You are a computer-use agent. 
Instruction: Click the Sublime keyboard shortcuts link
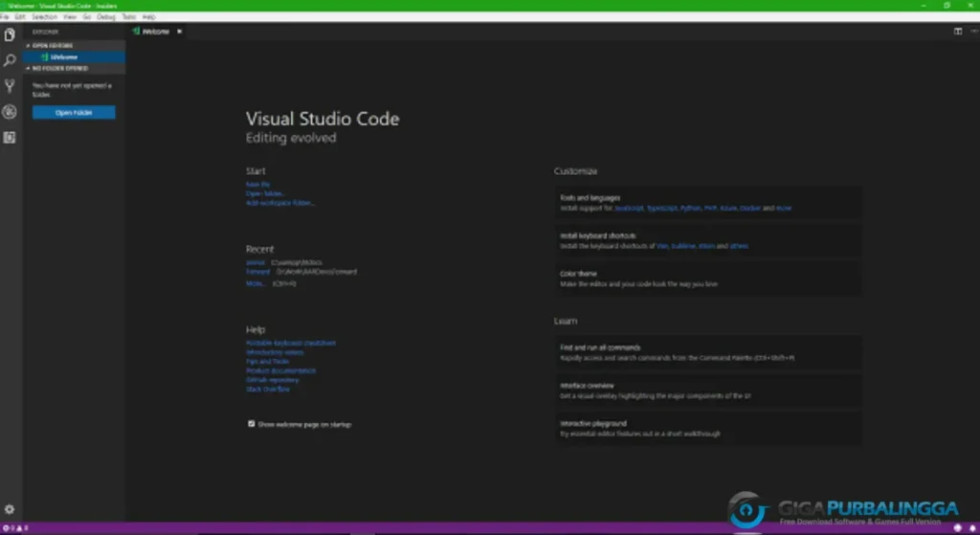click(x=683, y=246)
